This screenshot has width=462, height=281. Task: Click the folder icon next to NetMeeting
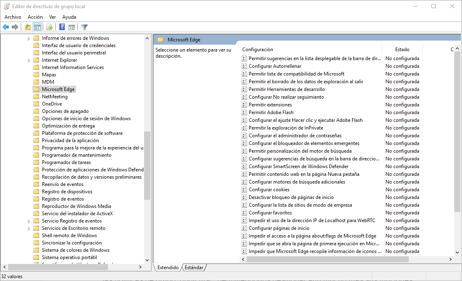pyautogui.click(x=36, y=96)
